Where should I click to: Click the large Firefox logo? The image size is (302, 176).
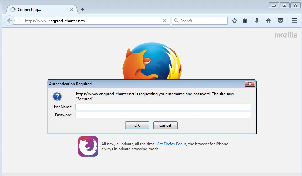click(152, 61)
